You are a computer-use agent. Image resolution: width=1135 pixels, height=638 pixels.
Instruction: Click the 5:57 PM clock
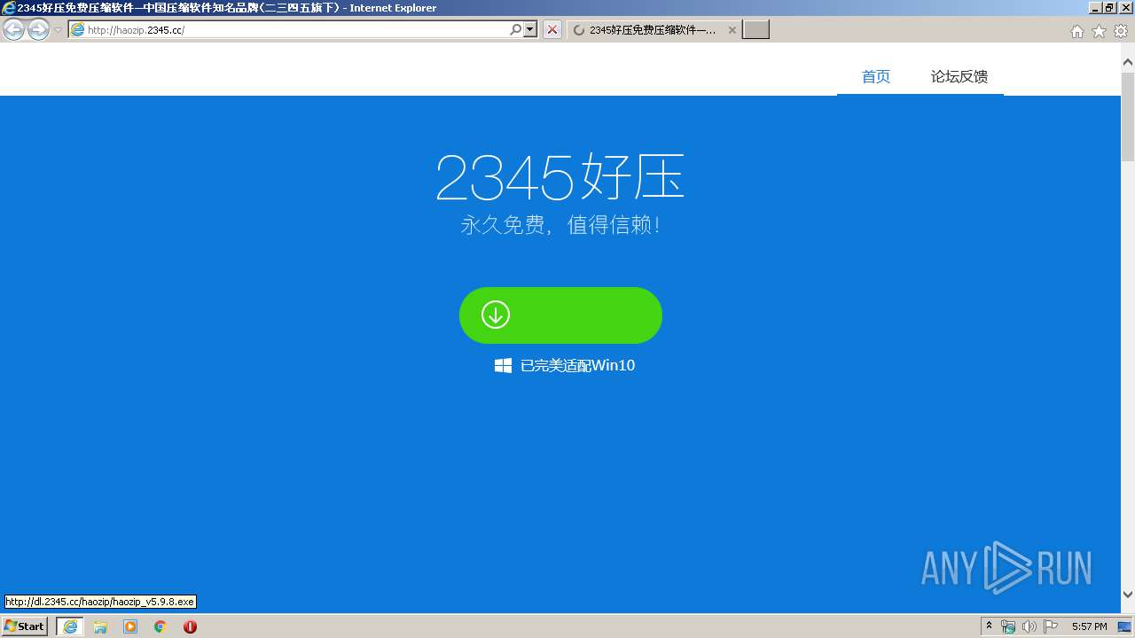1089,626
